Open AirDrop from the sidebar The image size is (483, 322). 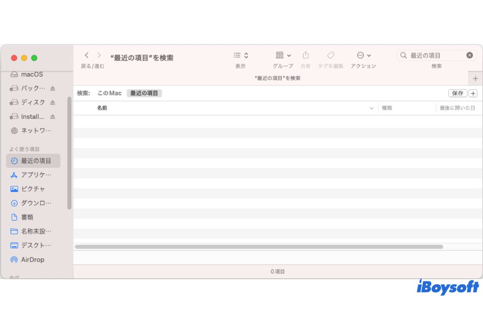(x=32, y=260)
